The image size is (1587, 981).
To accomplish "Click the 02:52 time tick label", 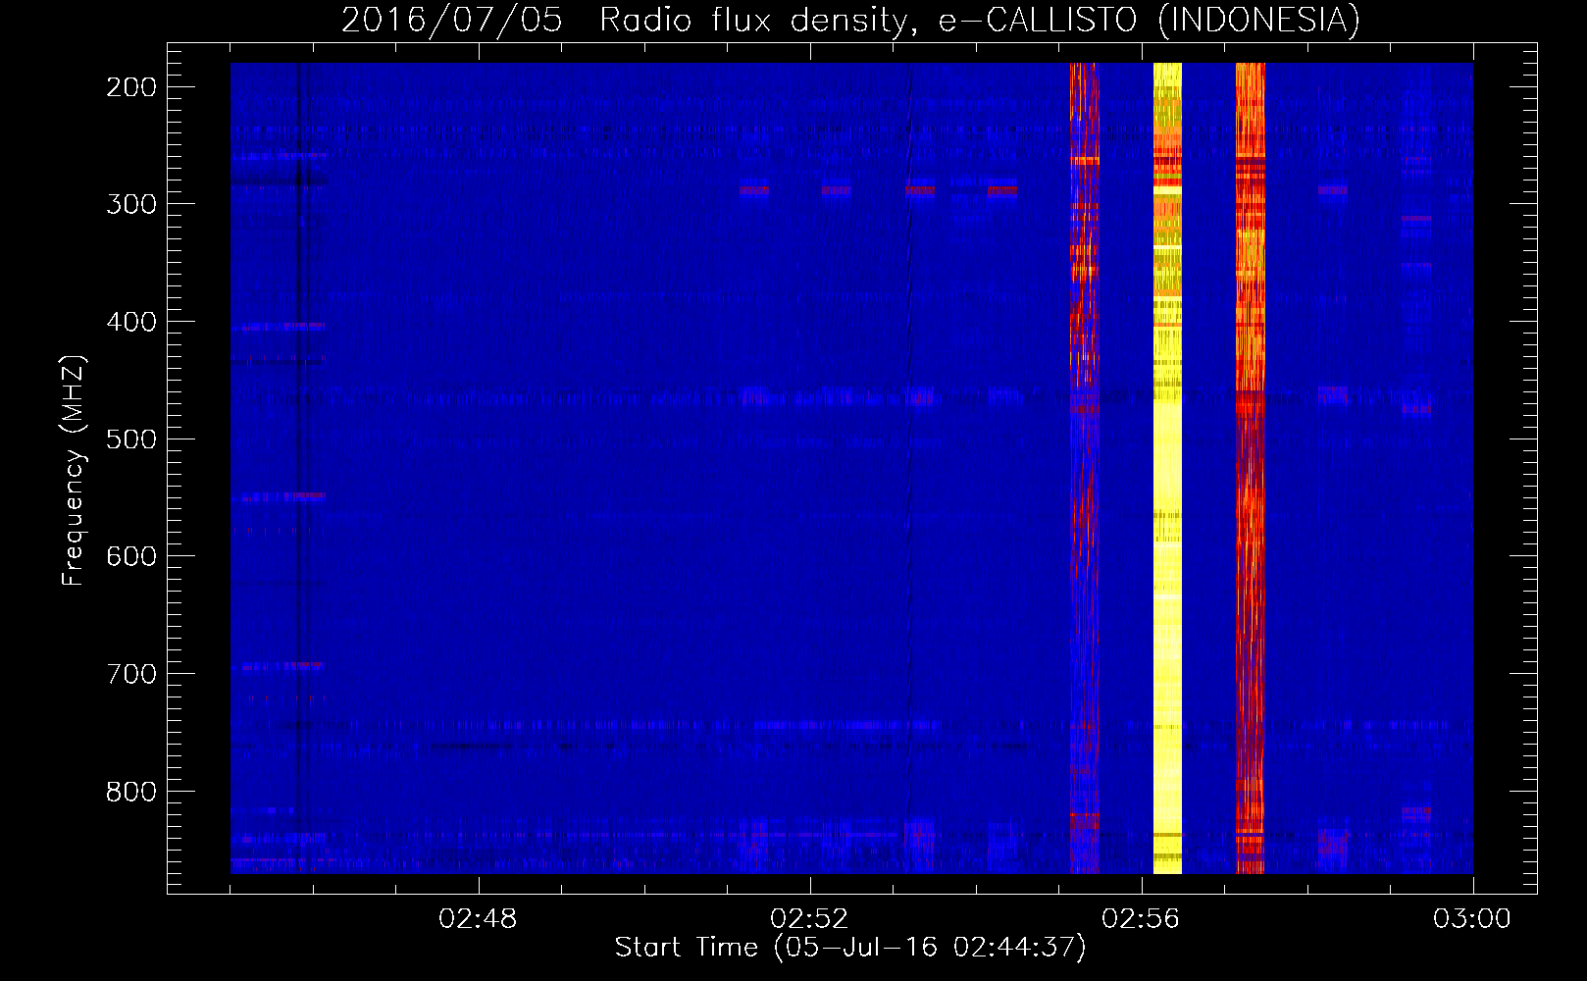I will point(809,919).
